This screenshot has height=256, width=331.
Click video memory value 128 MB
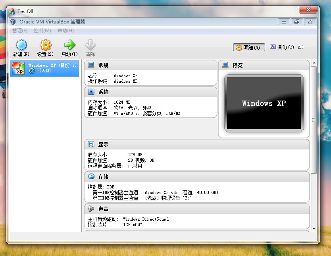pyautogui.click(x=135, y=155)
